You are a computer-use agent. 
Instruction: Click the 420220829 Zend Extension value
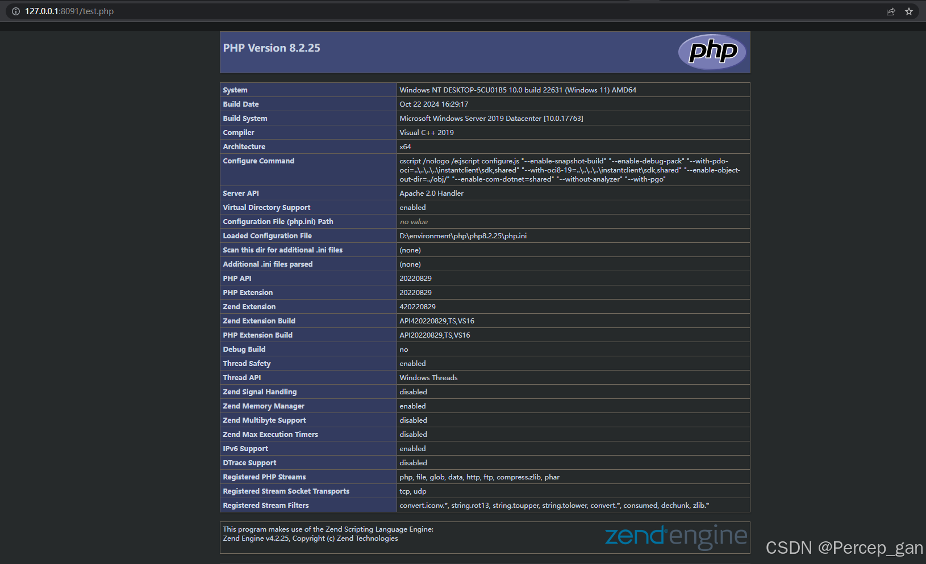pyautogui.click(x=418, y=307)
